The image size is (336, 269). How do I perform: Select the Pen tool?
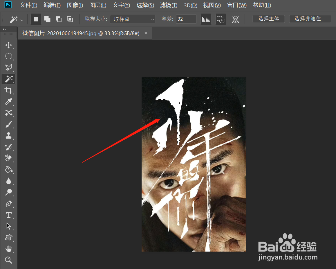click(x=9, y=204)
